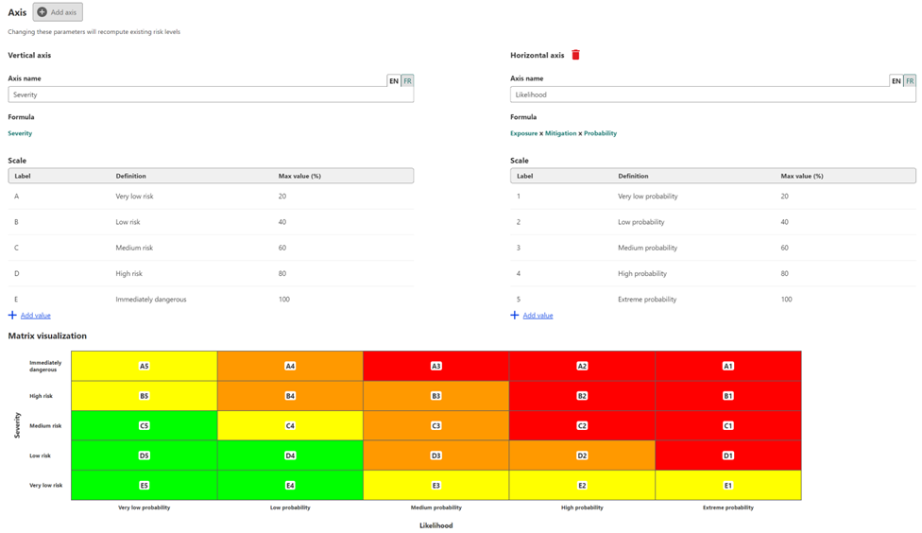The image size is (922, 533).
Task: Select the yellow C4 matrix cell
Action: coord(290,425)
